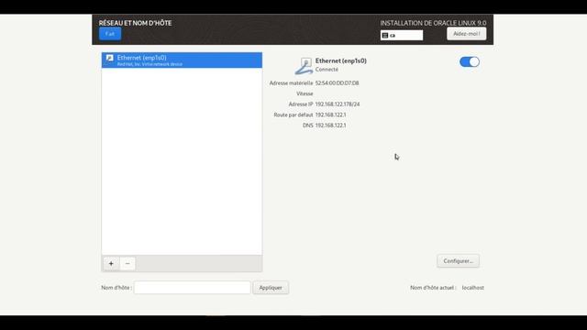Select the Ethernet (enp1s0) list entry
The height and width of the screenshot is (330, 587).
pyautogui.click(x=182, y=60)
